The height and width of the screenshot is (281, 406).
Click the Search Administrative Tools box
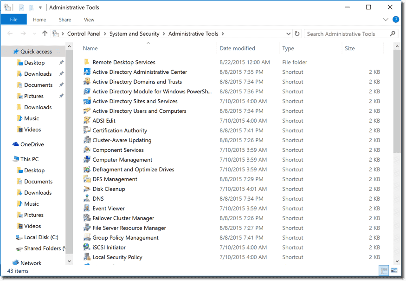click(x=351, y=34)
